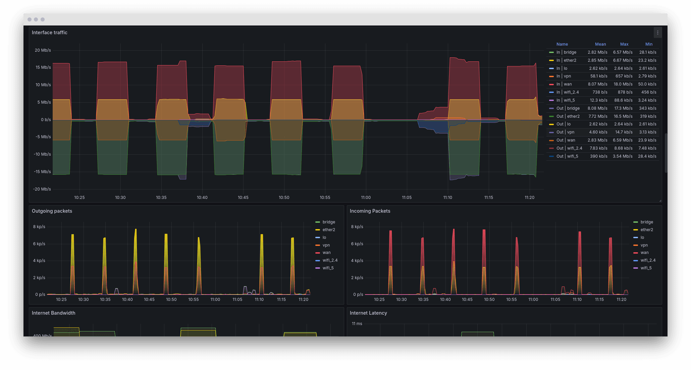Click the Out | wifi_5 max 3.54 Mb/s
The width and height of the screenshot is (691, 370).
623,156
